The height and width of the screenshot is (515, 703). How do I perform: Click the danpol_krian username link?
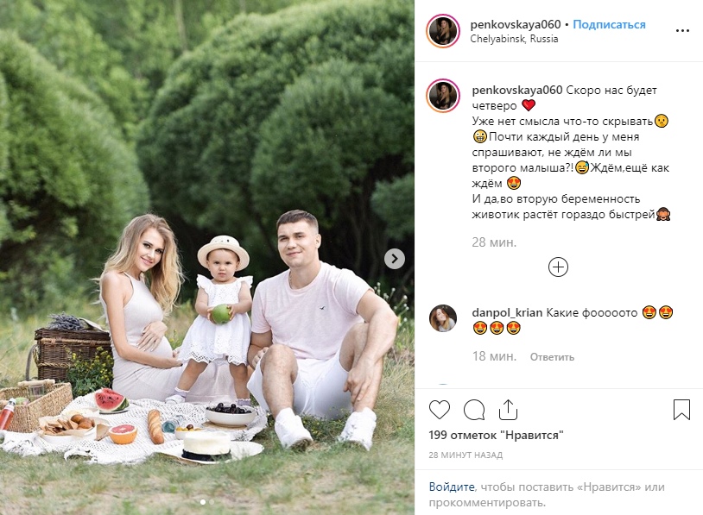507,312
